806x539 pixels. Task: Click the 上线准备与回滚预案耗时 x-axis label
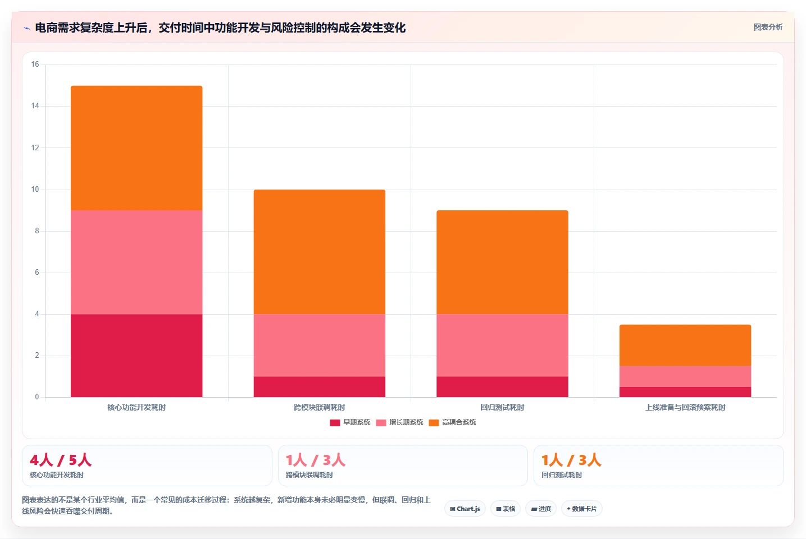(685, 407)
